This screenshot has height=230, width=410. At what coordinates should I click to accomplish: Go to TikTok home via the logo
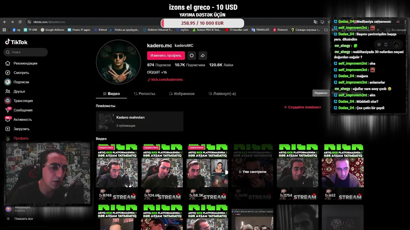16,42
